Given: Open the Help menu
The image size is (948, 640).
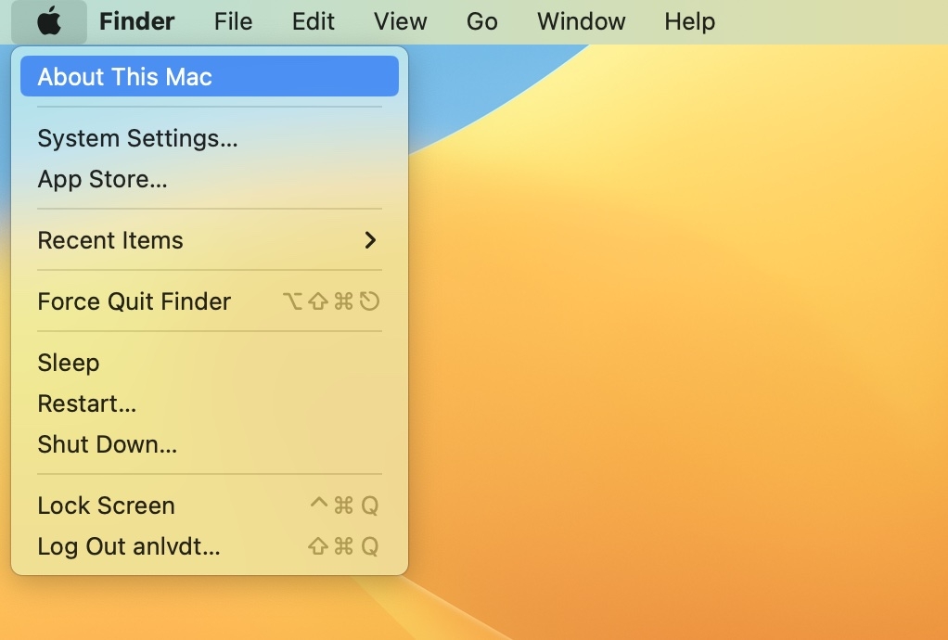Looking at the screenshot, I should (x=690, y=21).
